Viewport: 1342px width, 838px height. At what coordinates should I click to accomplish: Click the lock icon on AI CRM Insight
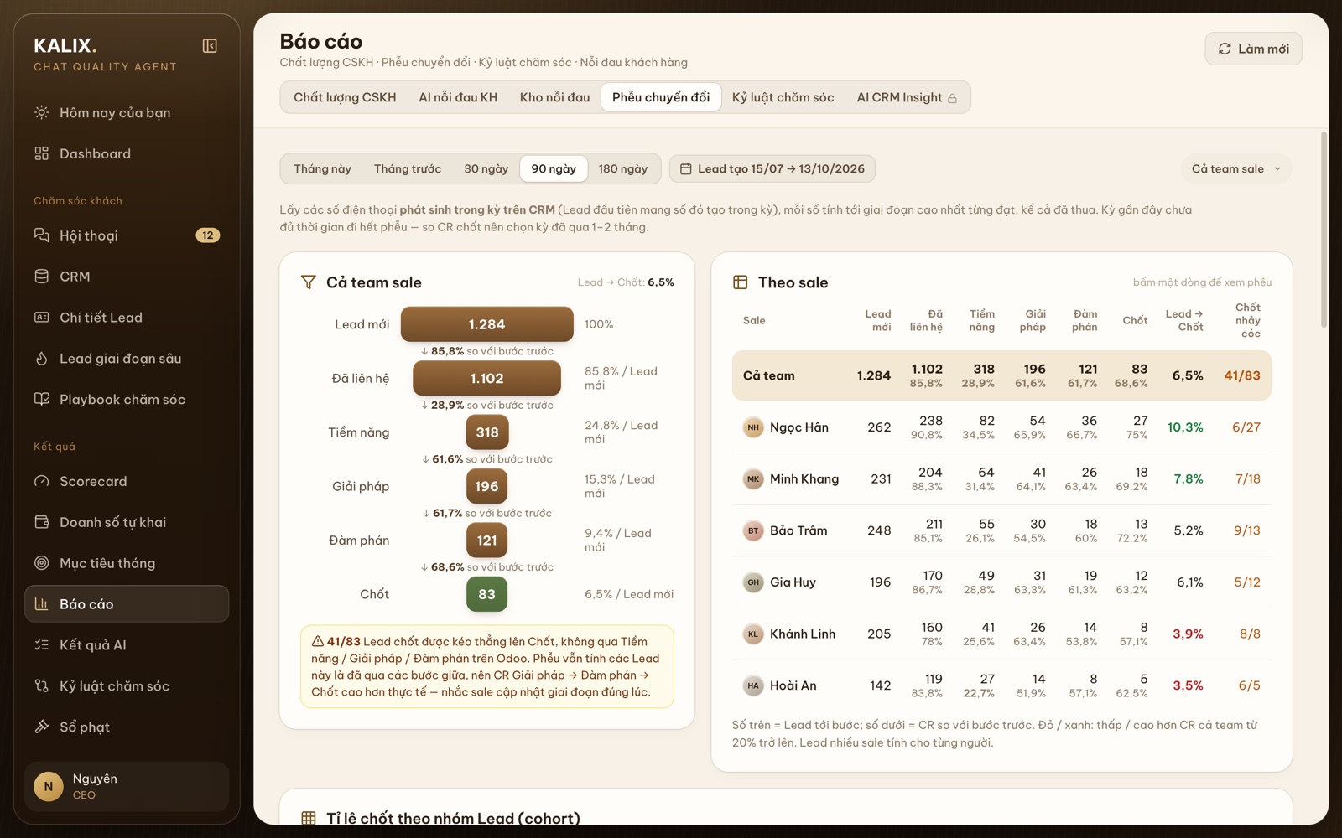952,99
